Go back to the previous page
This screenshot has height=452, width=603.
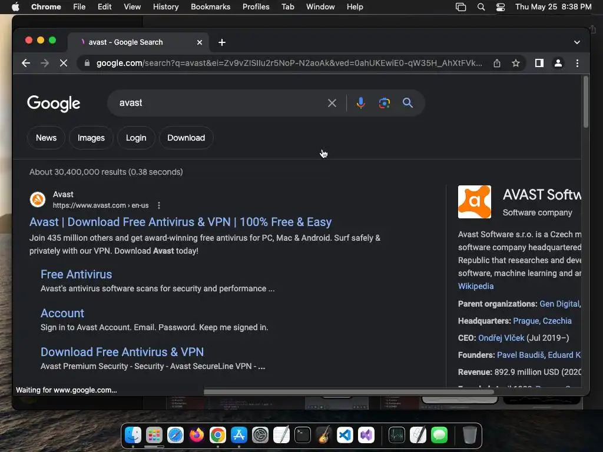26,63
